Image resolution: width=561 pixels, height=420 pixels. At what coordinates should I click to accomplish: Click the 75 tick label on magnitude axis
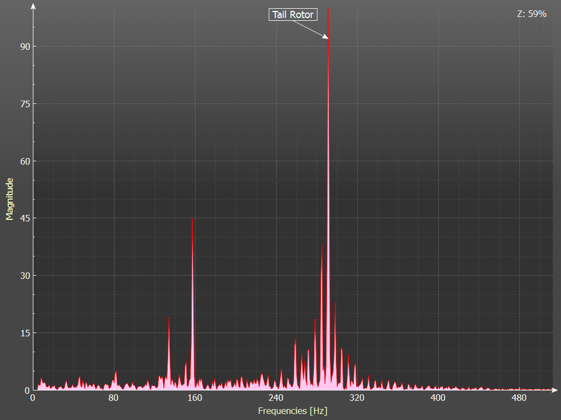click(x=24, y=104)
